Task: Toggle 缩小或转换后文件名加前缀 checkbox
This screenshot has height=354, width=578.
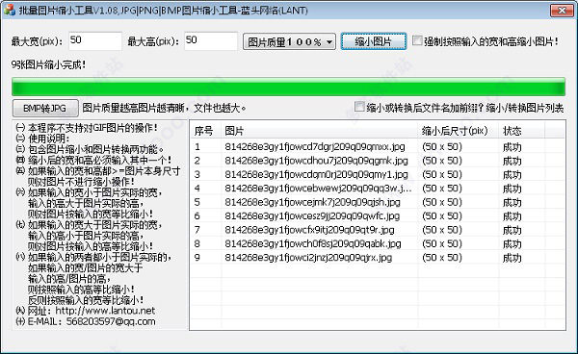Action: (359, 107)
